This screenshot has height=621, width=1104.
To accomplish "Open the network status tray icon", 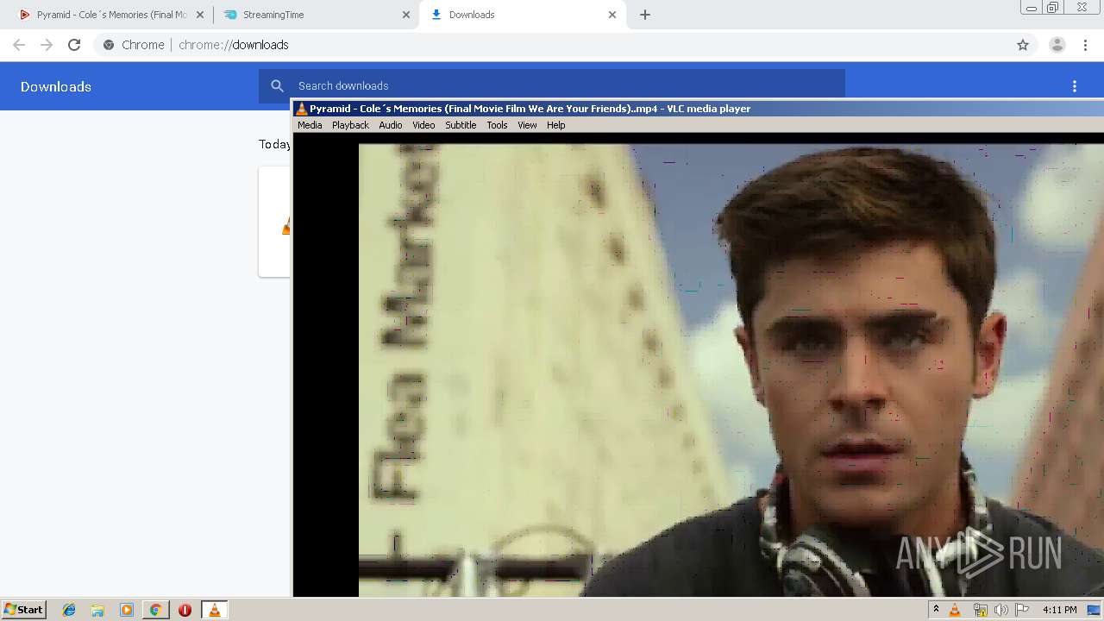I will pos(980,610).
